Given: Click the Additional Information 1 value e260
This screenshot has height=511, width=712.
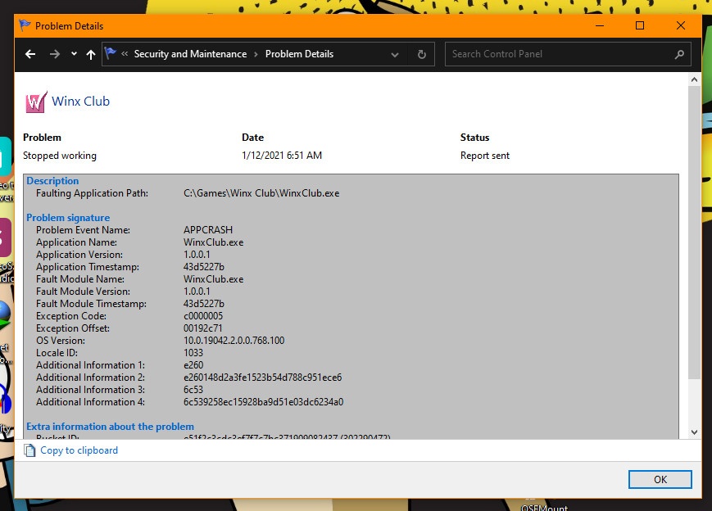Looking at the screenshot, I should tap(193, 364).
